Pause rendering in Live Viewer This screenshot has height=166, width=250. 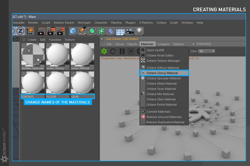tap(122, 51)
